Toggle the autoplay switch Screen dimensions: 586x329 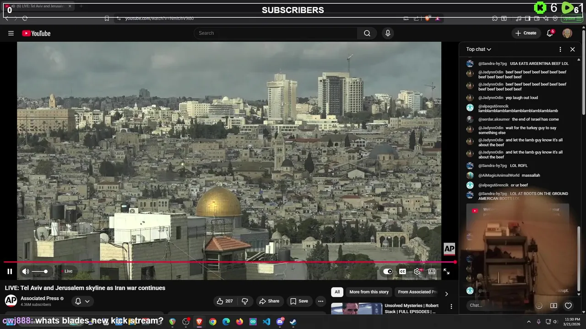pos(388,271)
